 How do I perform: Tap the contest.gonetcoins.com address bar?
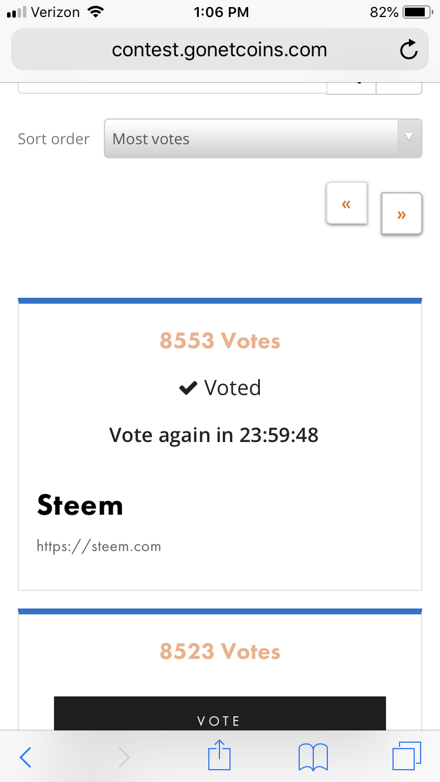point(219,50)
